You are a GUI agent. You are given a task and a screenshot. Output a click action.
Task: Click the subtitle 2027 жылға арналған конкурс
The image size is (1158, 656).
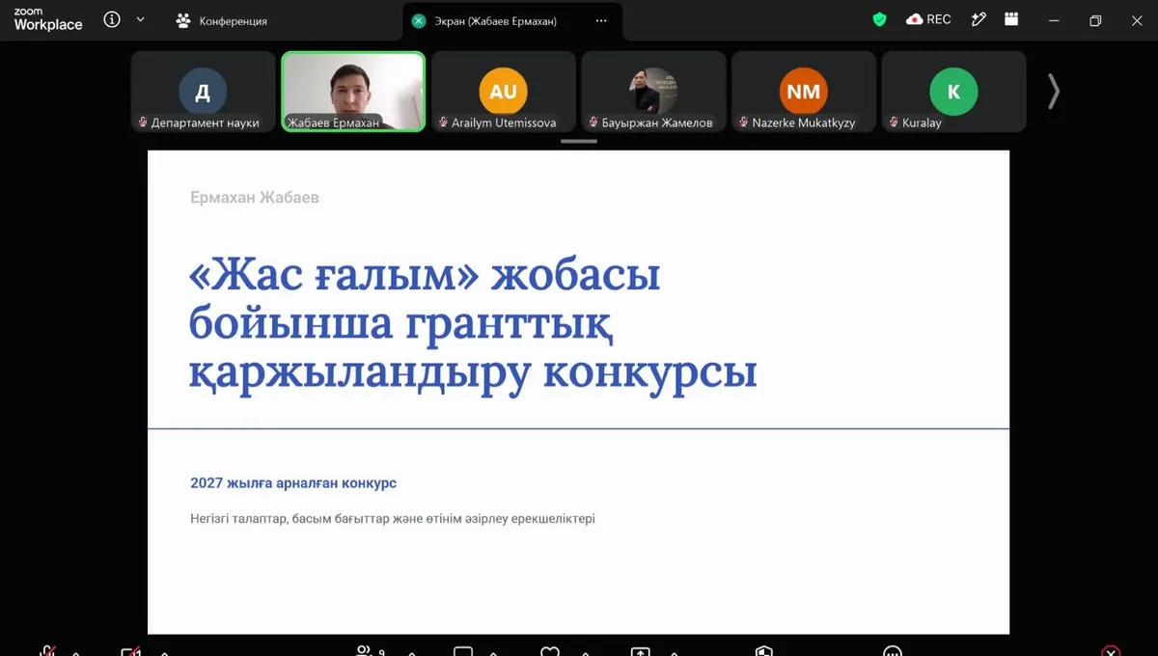(x=293, y=483)
